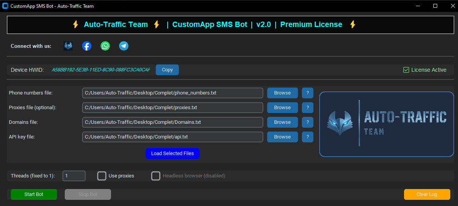Enable the Use proxies checkbox
The image size is (458, 206).
pyautogui.click(x=102, y=176)
